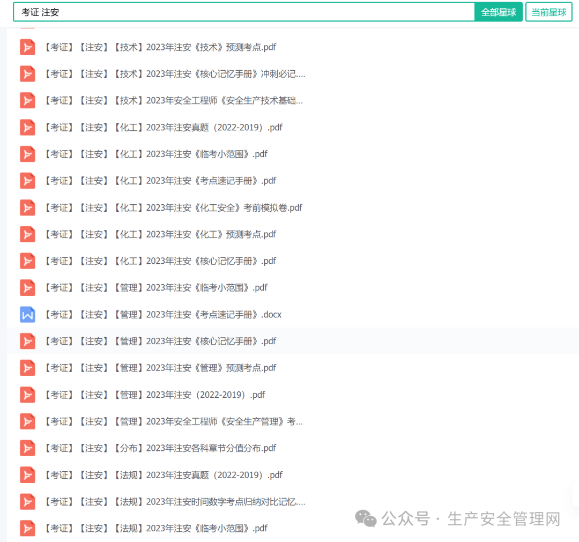This screenshot has width=579, height=542.
Task: Click PDF icon beside 【技术】预测考点.pdf
Action: 27,47
